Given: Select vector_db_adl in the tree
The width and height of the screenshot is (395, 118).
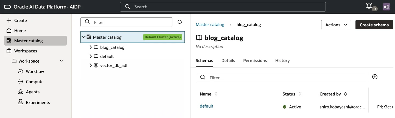Looking at the screenshot, I should click(114, 65).
